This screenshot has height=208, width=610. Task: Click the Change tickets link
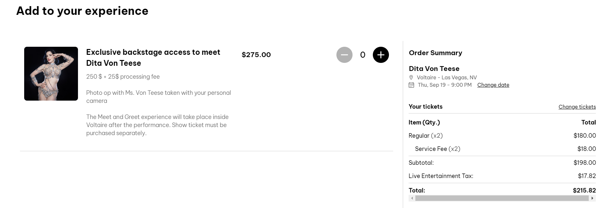coord(577,107)
